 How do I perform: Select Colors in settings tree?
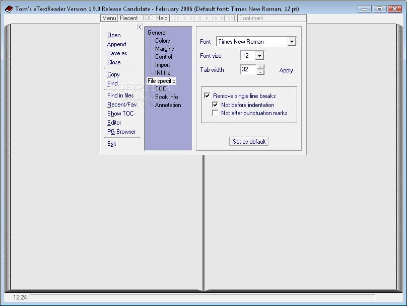tap(163, 41)
